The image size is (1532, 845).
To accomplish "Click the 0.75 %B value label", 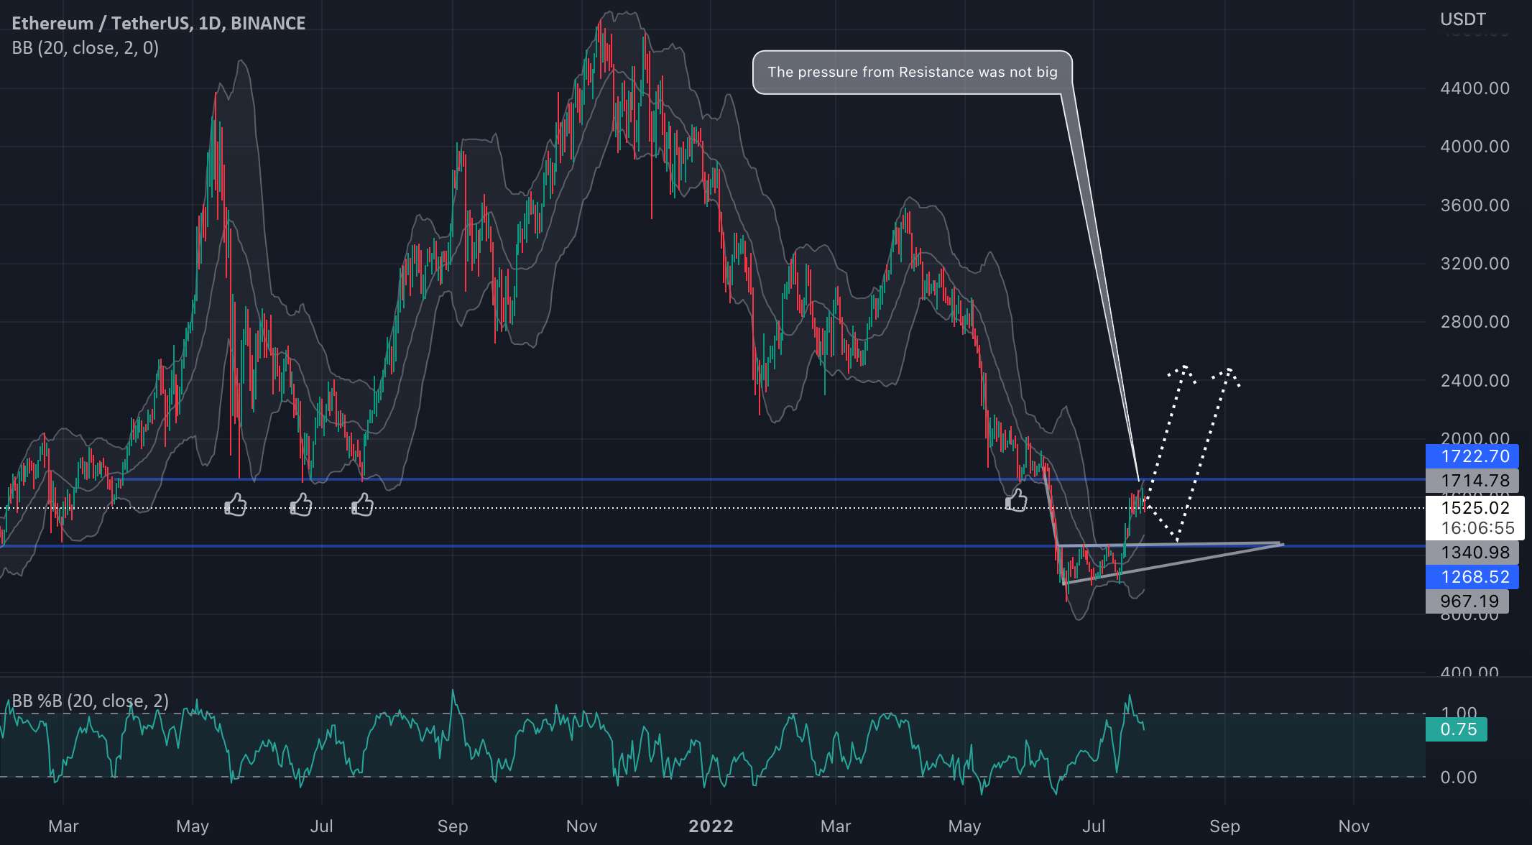I will (x=1457, y=729).
